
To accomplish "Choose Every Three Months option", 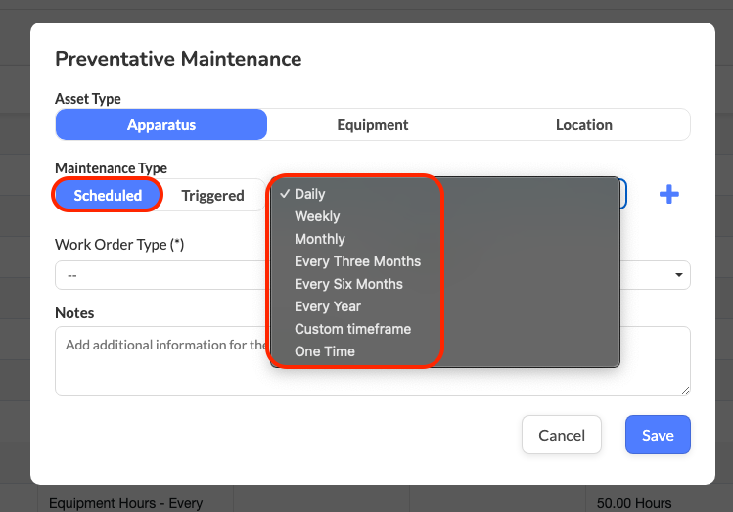I will coord(357,261).
